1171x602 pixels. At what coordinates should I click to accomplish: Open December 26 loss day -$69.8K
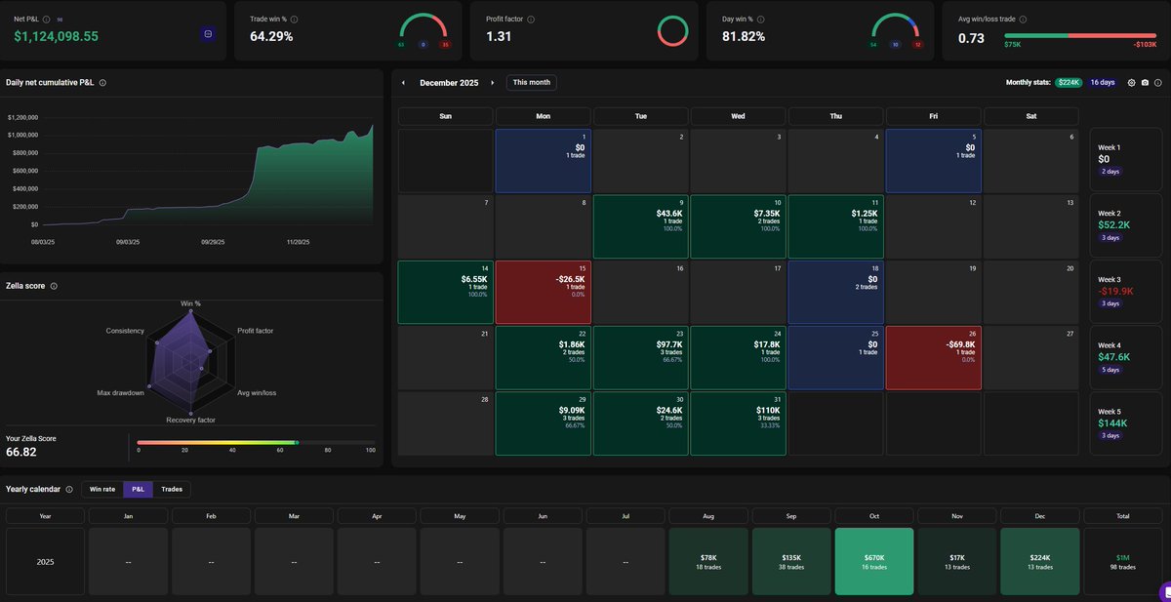pos(933,357)
